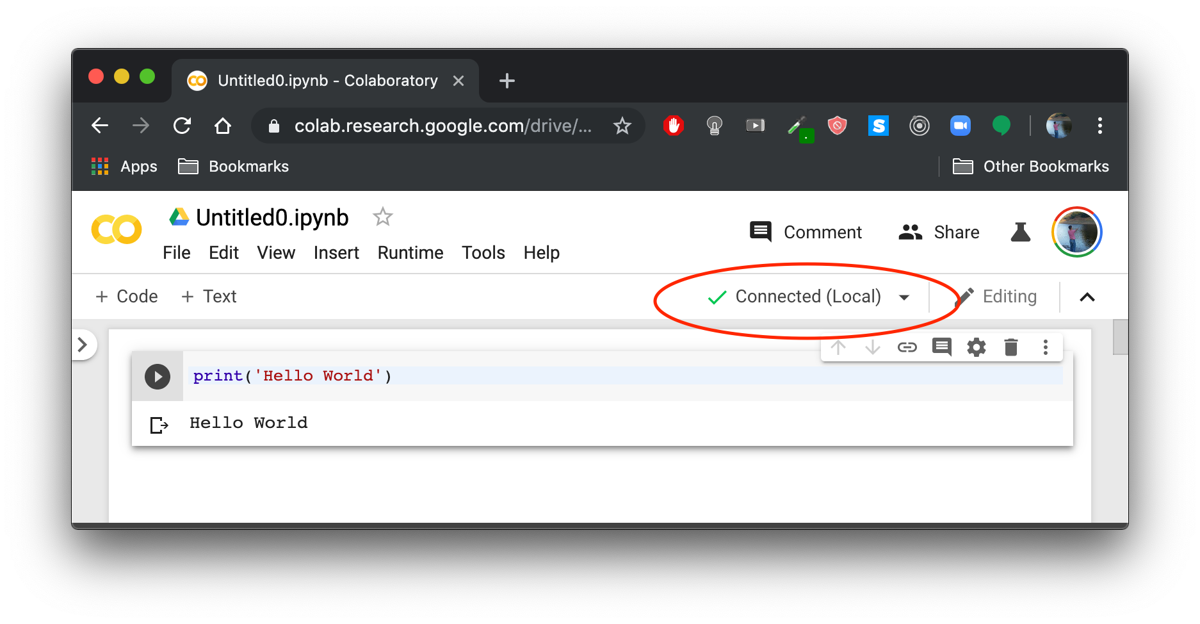This screenshot has height=624, width=1200.
Task: Open cell settings gear icon
Action: click(x=976, y=347)
